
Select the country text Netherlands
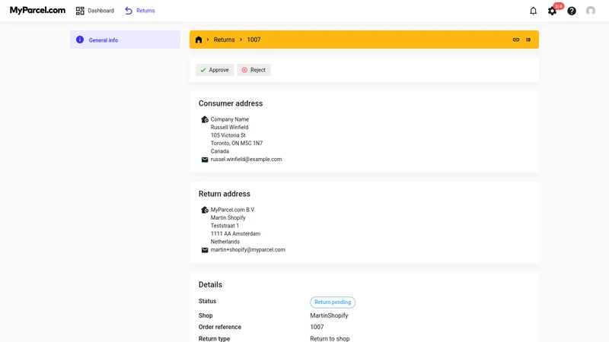pos(225,242)
